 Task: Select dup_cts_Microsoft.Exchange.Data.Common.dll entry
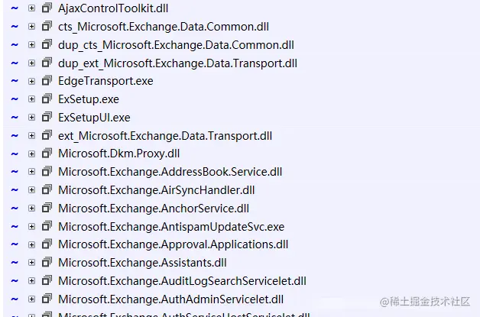[x=175, y=44]
